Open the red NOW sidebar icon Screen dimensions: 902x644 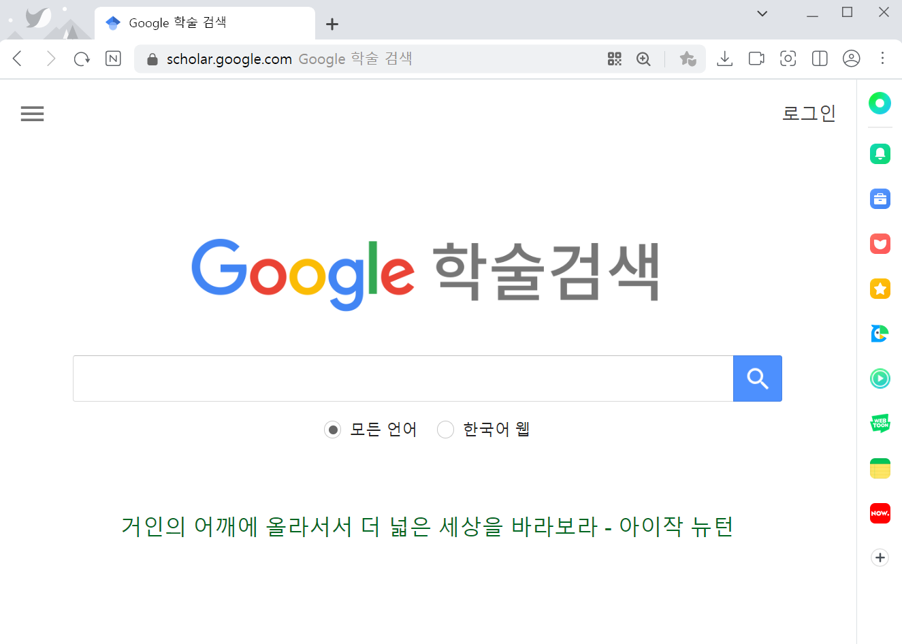(x=880, y=513)
